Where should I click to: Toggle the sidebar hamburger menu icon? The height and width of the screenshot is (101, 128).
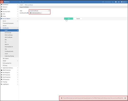click(x=20, y=2)
